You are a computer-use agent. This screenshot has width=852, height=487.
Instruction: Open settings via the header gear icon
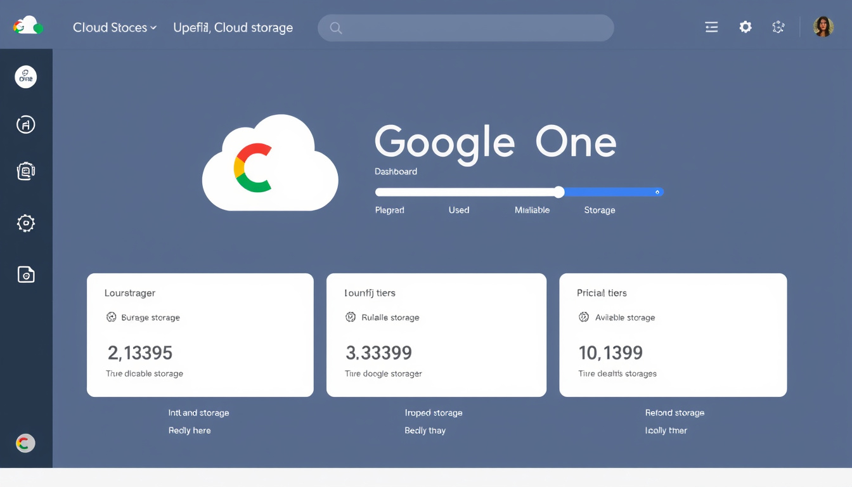click(745, 27)
